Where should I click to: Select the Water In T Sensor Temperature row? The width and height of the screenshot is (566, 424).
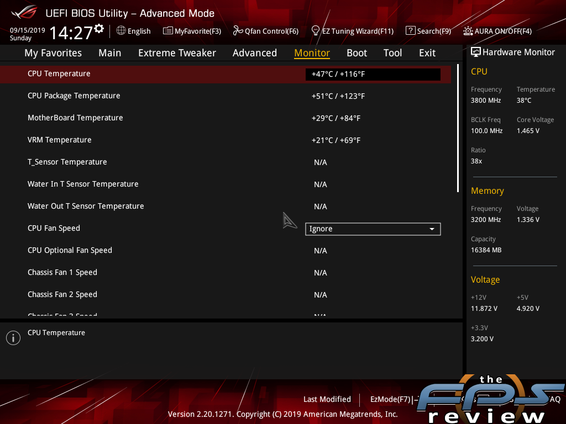coord(226,184)
